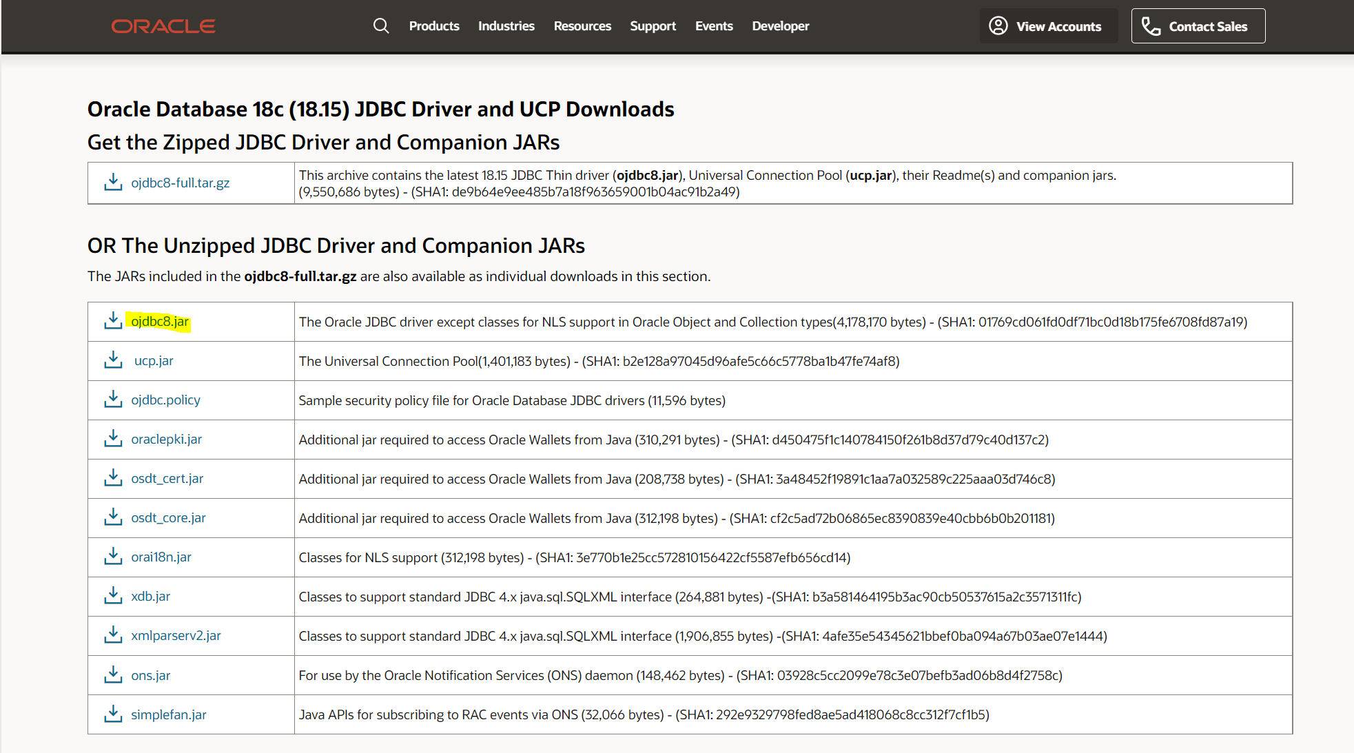Click download icon beside oraclepki.jar
This screenshot has height=753, width=1354.
[x=113, y=439]
